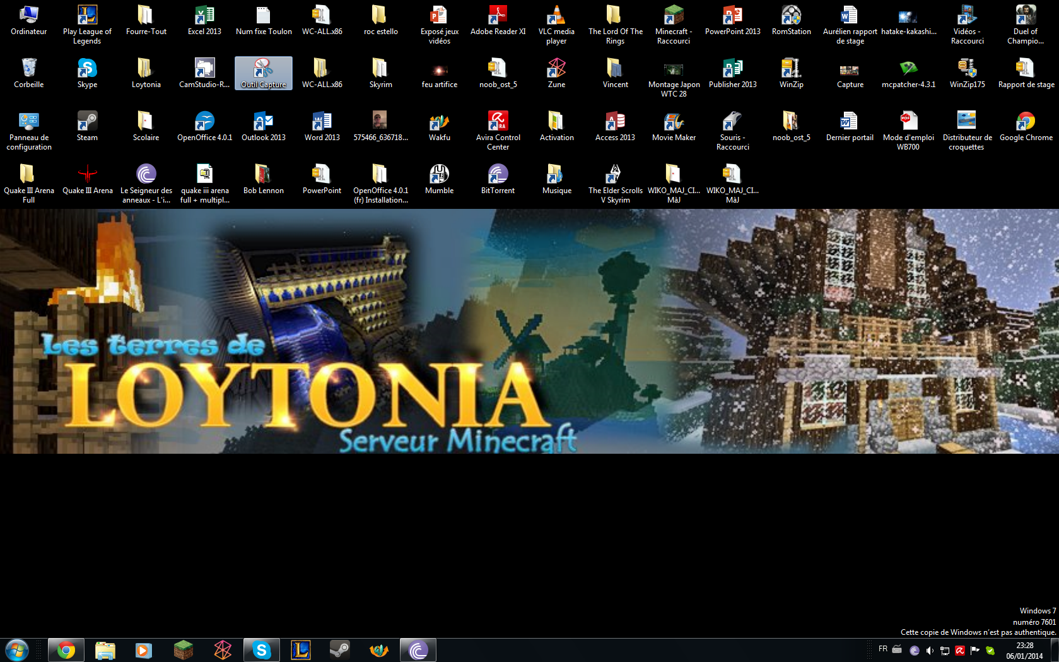The height and width of the screenshot is (662, 1059).
Task: Launch Steam desktop shortcut
Action: [87, 126]
